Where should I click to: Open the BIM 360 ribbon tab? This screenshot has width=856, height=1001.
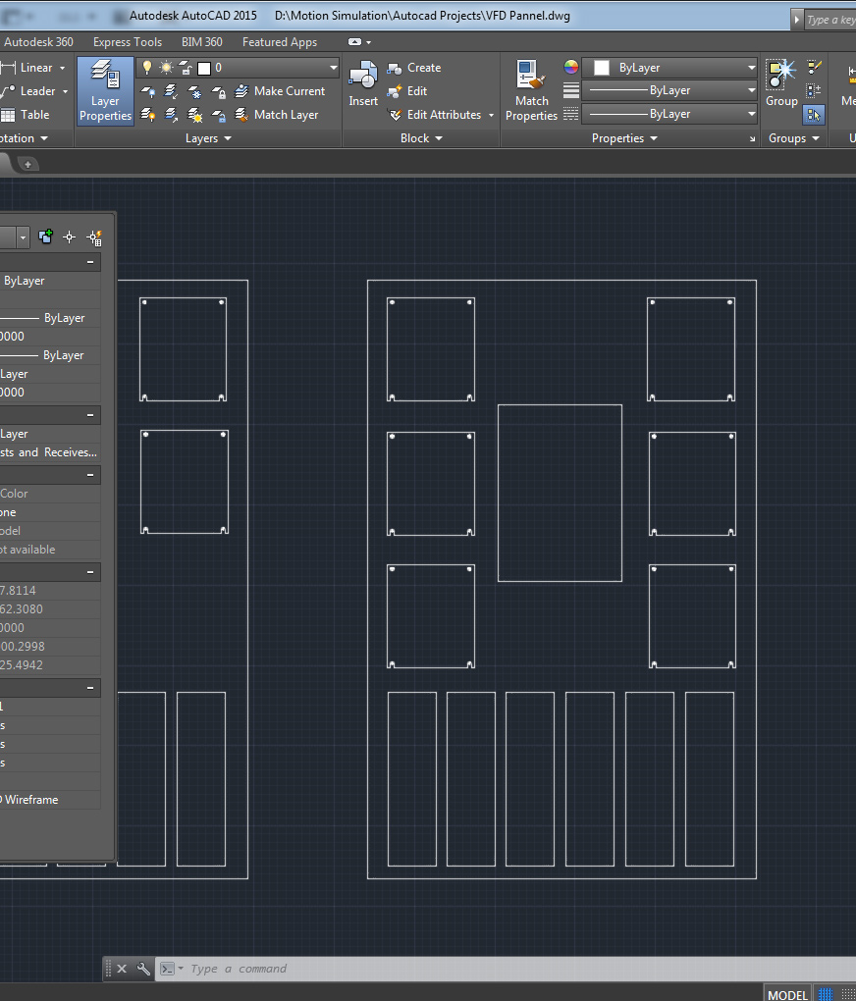(x=202, y=42)
